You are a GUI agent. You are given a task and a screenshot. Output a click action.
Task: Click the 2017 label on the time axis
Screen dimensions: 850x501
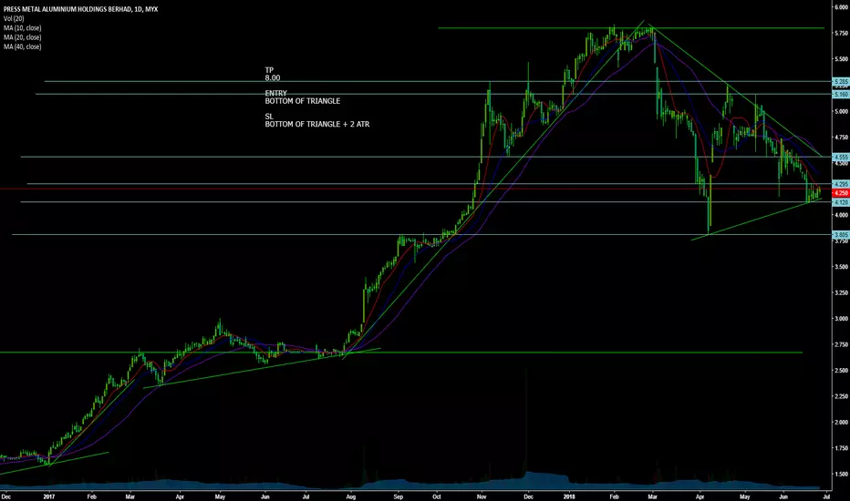tap(49, 496)
